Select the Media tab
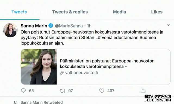 click(x=119, y=12)
